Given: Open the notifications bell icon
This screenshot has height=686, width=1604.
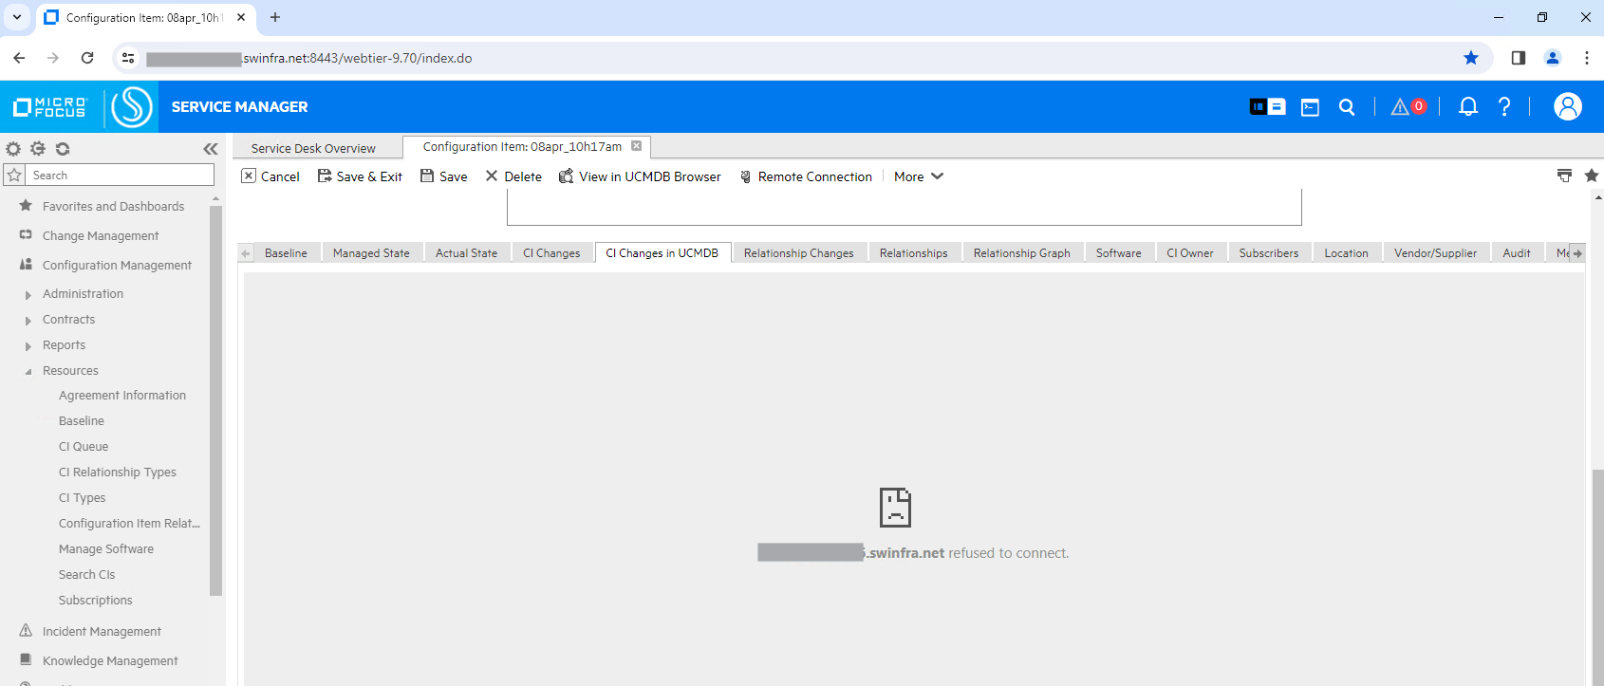Looking at the screenshot, I should (x=1467, y=107).
